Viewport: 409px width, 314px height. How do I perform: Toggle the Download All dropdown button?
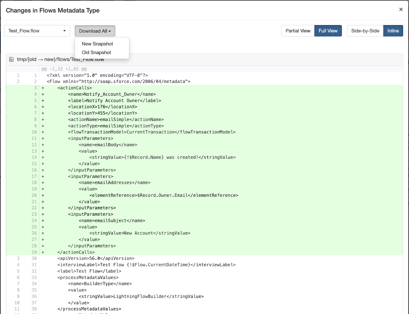[x=95, y=31]
